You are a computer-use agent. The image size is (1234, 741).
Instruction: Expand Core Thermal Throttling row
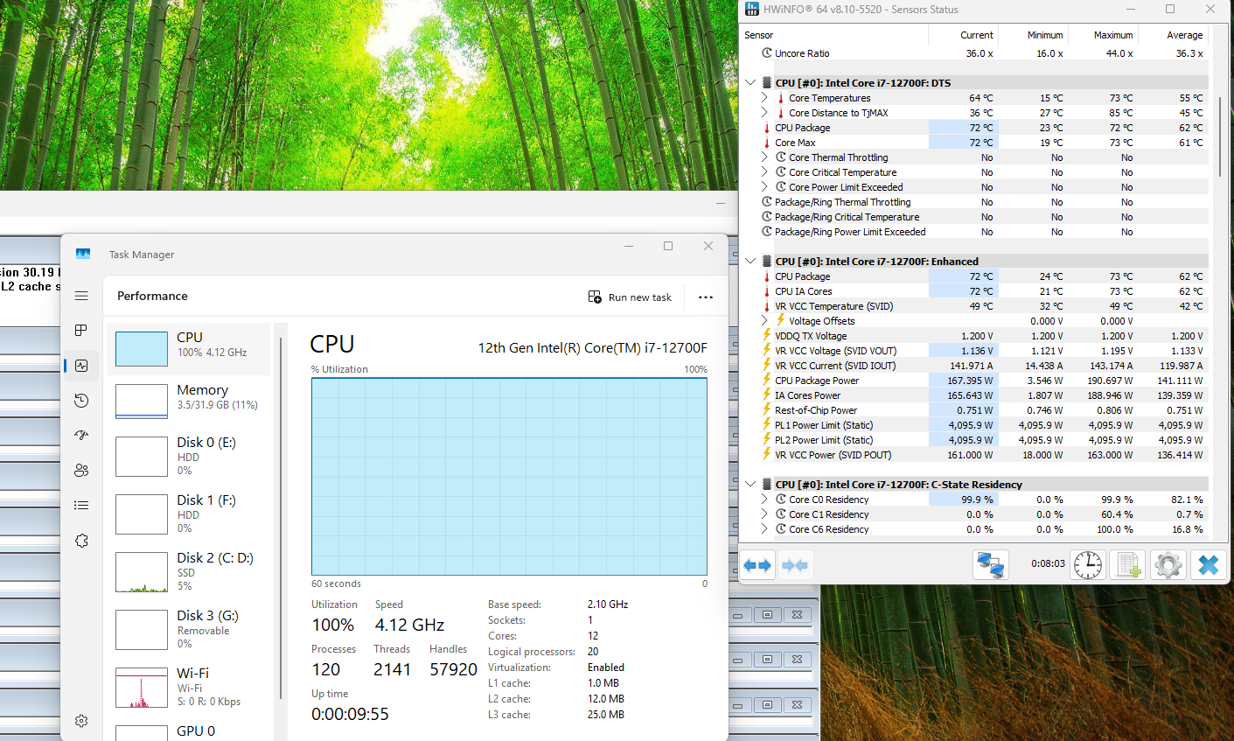point(764,157)
